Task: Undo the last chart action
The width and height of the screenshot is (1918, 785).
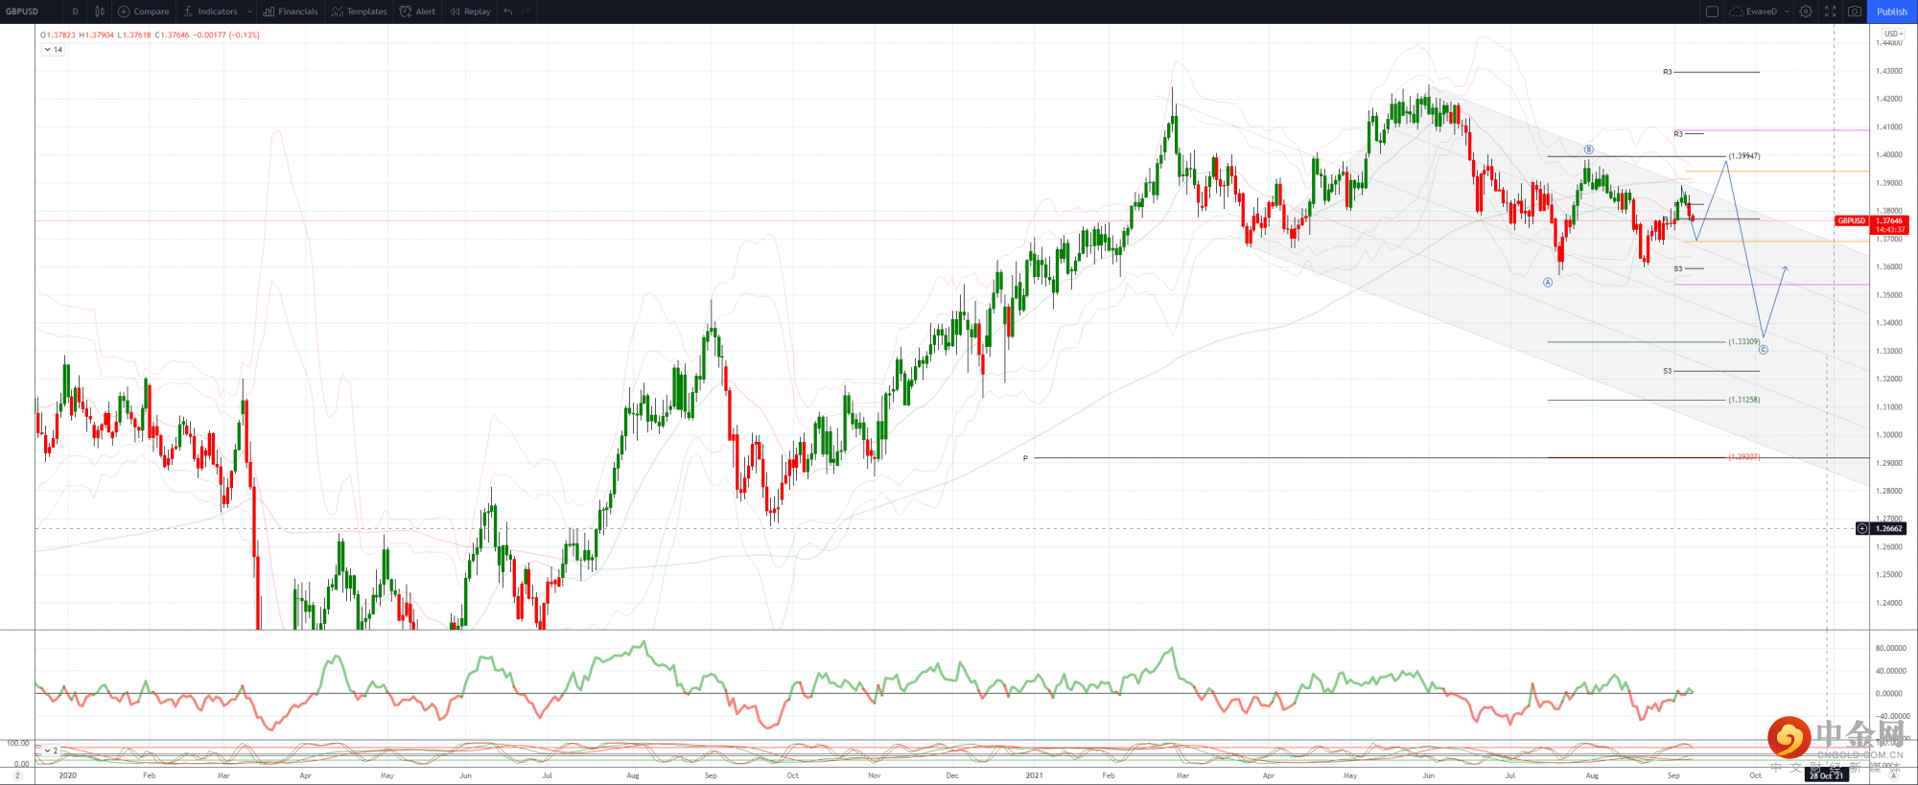Action: pyautogui.click(x=508, y=12)
